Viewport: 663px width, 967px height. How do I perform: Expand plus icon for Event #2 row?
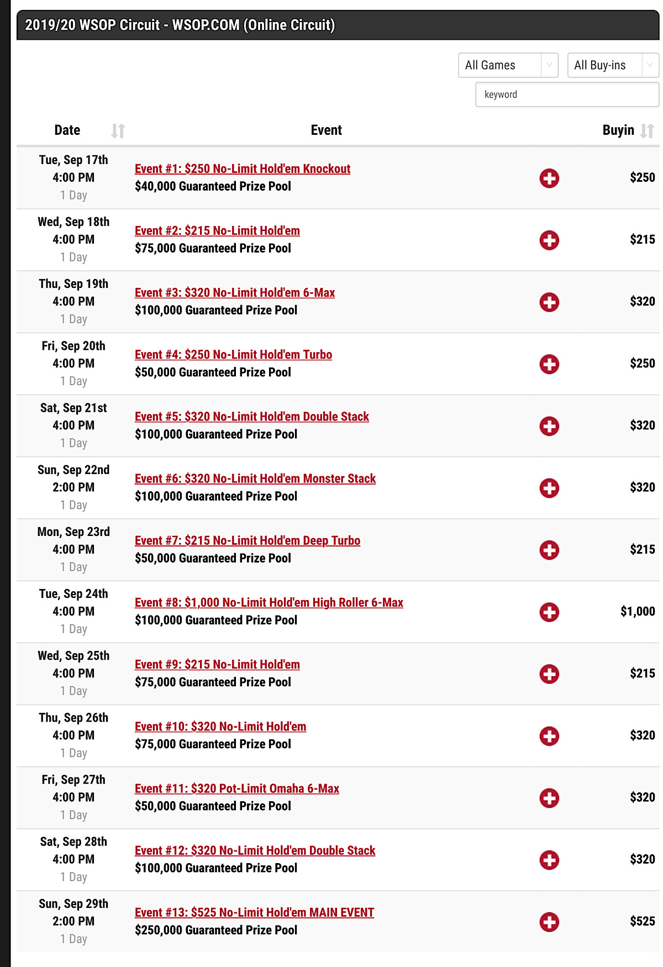[x=549, y=240]
